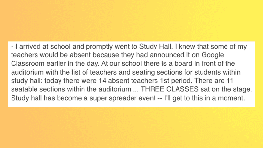This screenshot has height=148, width=263.
Task: Click the words "1st period"
Action: pos(176,81)
